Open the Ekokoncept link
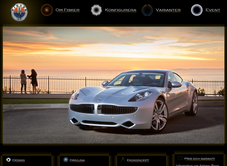This screenshot has width=227, height=166. point(138,160)
